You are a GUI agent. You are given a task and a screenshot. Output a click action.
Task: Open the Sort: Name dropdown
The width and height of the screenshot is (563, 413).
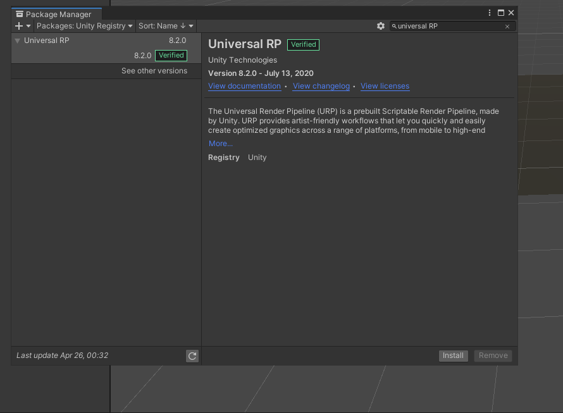tap(166, 26)
